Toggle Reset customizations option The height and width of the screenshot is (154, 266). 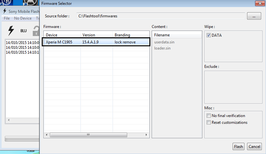(209, 122)
